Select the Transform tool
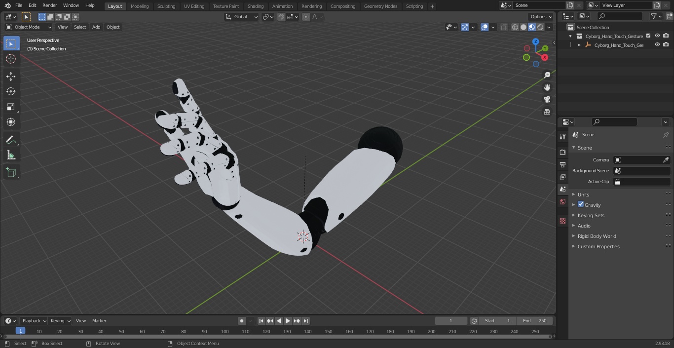 coord(11,122)
